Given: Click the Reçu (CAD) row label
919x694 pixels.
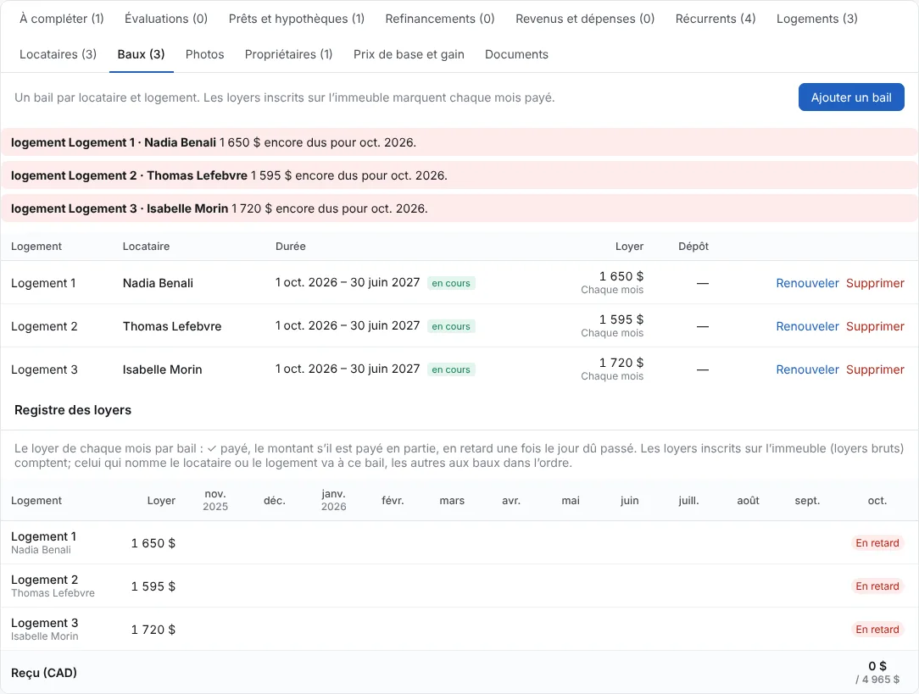Looking at the screenshot, I should pos(44,673).
